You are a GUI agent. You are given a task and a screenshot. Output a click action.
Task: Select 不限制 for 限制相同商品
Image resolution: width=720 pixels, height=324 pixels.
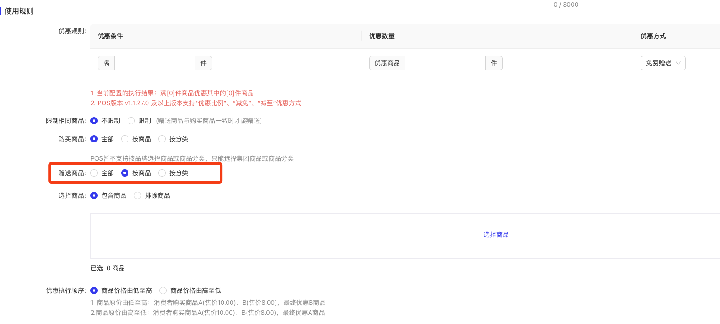[94, 121]
